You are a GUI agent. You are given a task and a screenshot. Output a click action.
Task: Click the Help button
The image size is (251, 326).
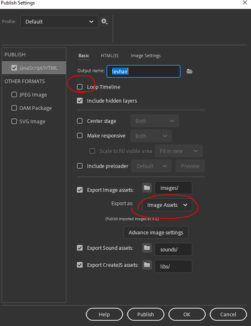coord(104,314)
